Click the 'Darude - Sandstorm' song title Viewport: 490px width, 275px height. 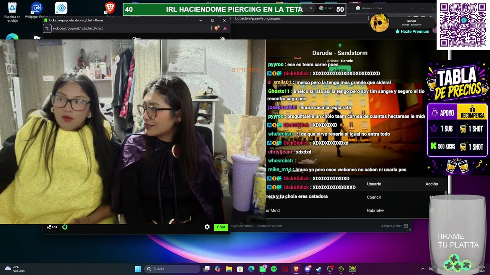[340, 53]
